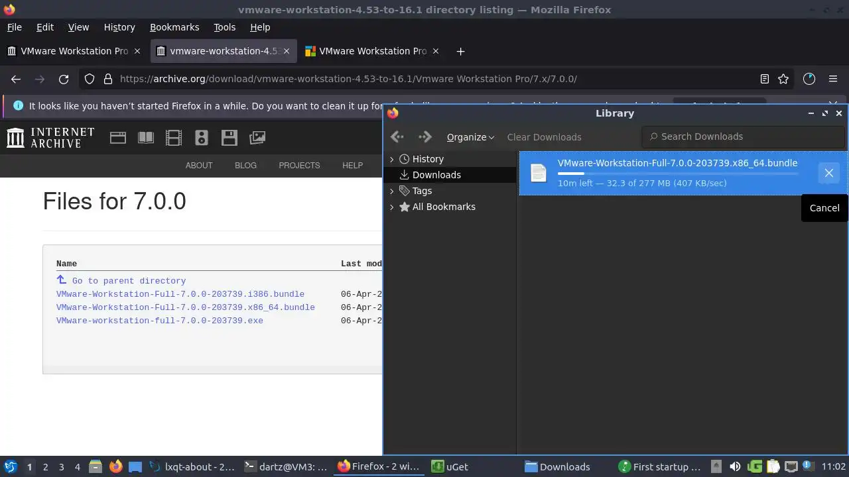Launch Firefox from taskbar quick-launch
Screen dimensions: 849x477
click(x=115, y=466)
